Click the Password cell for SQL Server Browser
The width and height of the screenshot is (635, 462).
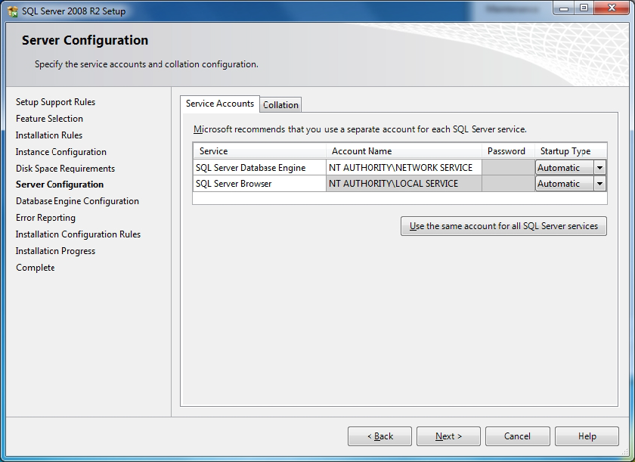[x=508, y=184]
